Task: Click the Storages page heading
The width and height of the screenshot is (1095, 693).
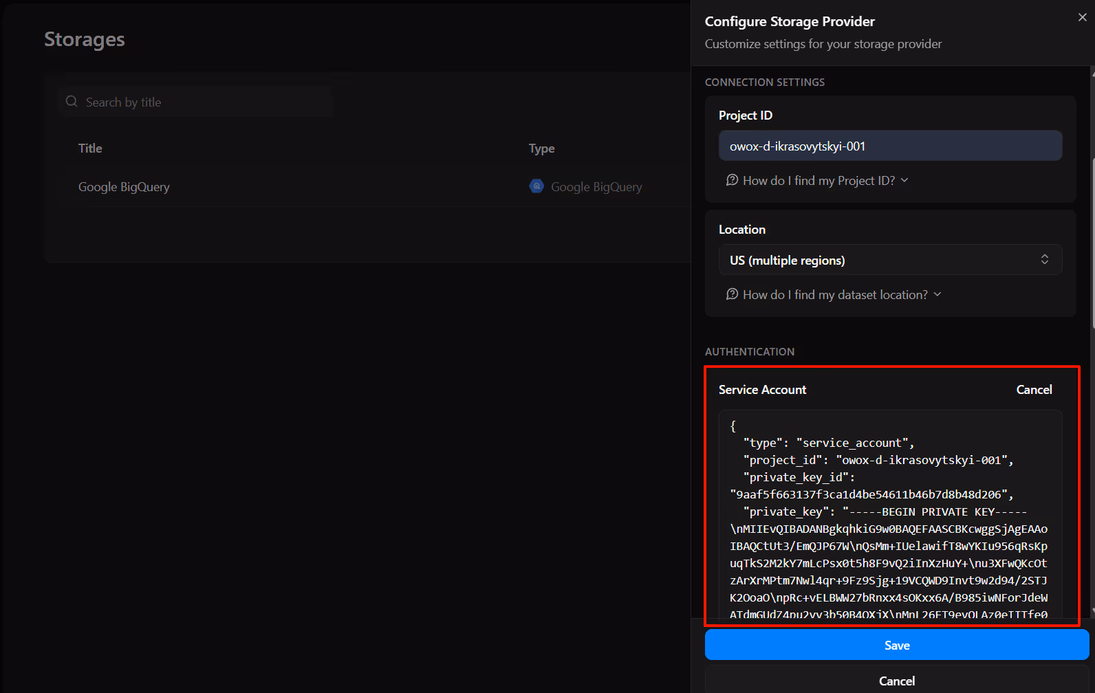Action: pos(85,39)
